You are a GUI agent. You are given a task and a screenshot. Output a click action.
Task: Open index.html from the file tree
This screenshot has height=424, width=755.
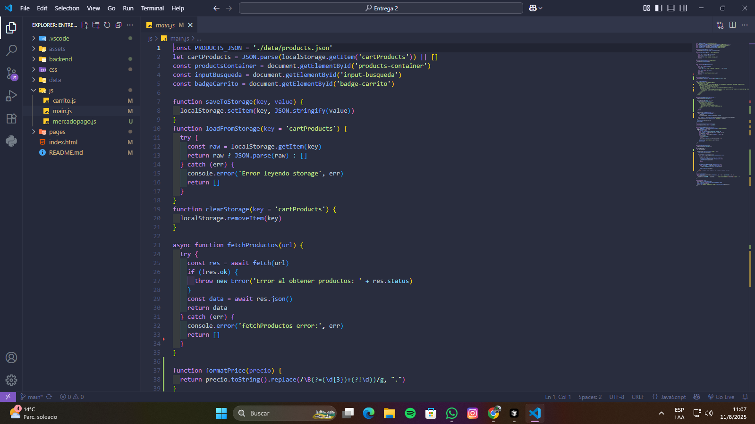tap(81, 142)
